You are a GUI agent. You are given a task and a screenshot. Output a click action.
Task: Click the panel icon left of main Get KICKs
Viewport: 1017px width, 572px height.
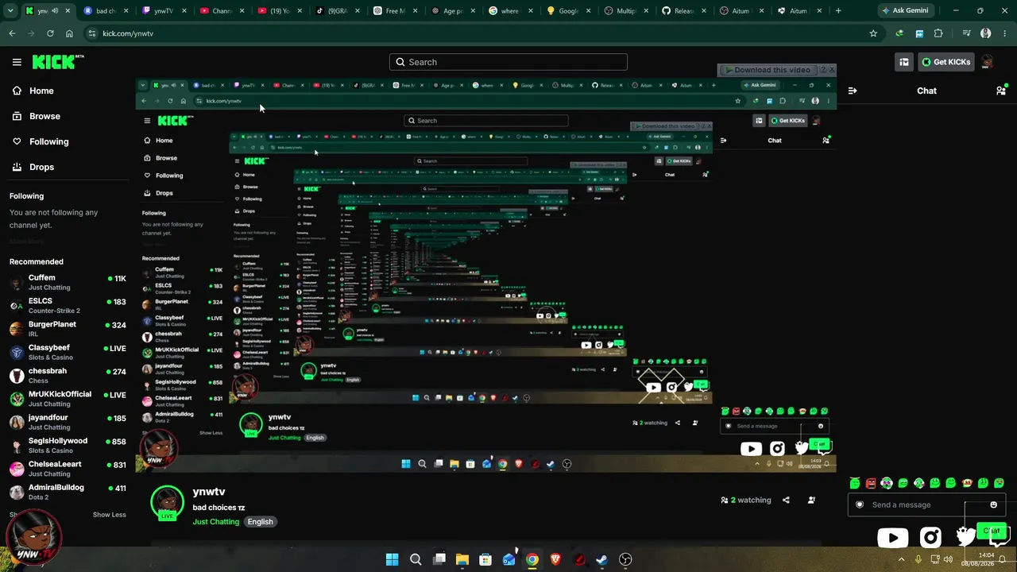[x=904, y=62]
